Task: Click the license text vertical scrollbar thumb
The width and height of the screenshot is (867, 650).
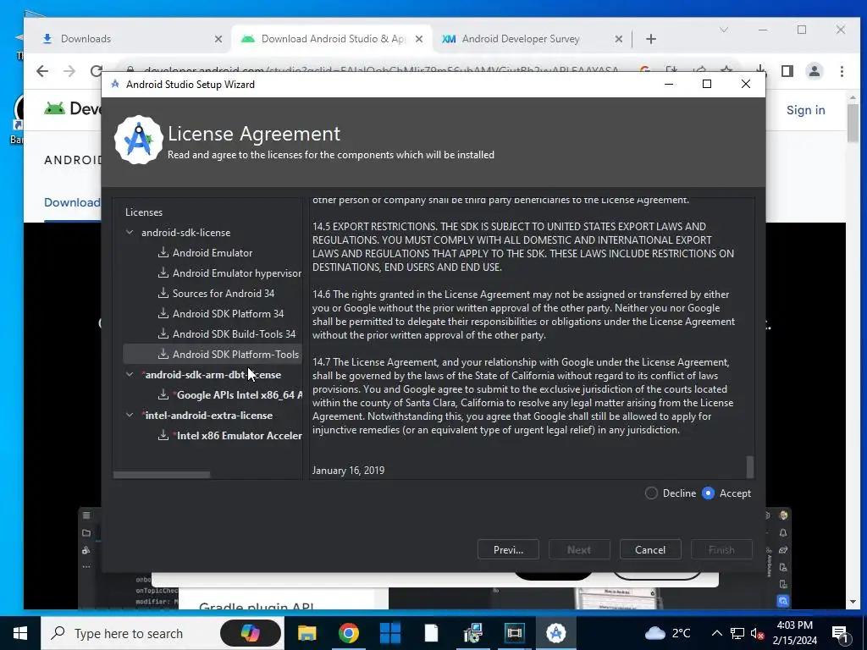Action: pyautogui.click(x=750, y=467)
